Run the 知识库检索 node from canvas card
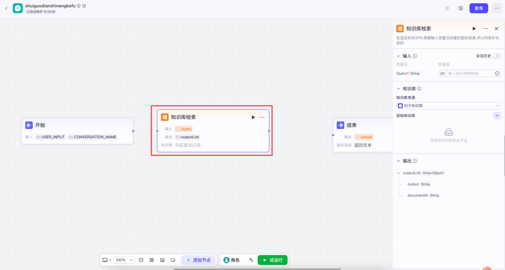 [253, 117]
